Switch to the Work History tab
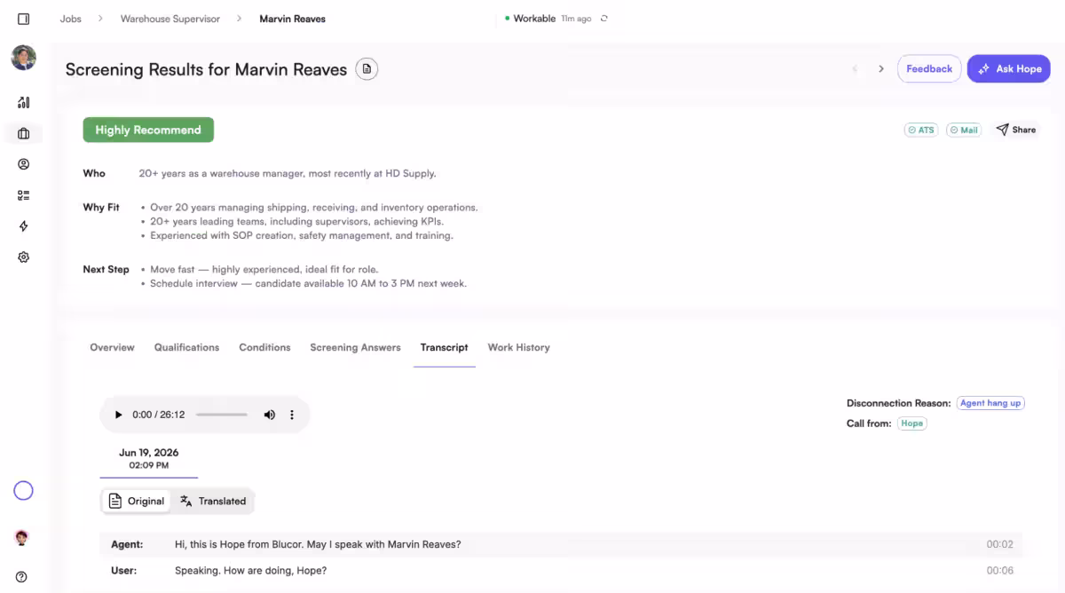1065x593 pixels. tap(519, 347)
